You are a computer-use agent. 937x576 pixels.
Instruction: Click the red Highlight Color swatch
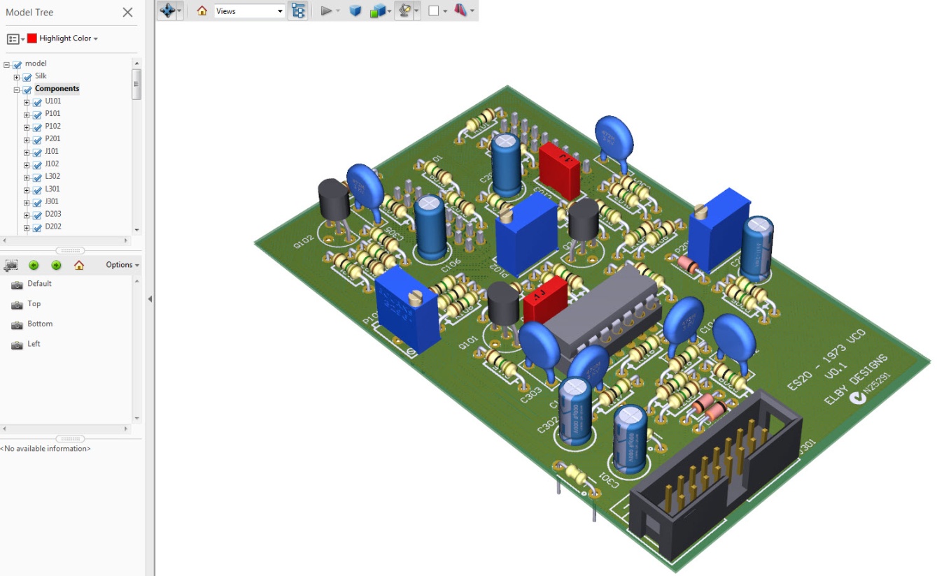[x=32, y=38]
